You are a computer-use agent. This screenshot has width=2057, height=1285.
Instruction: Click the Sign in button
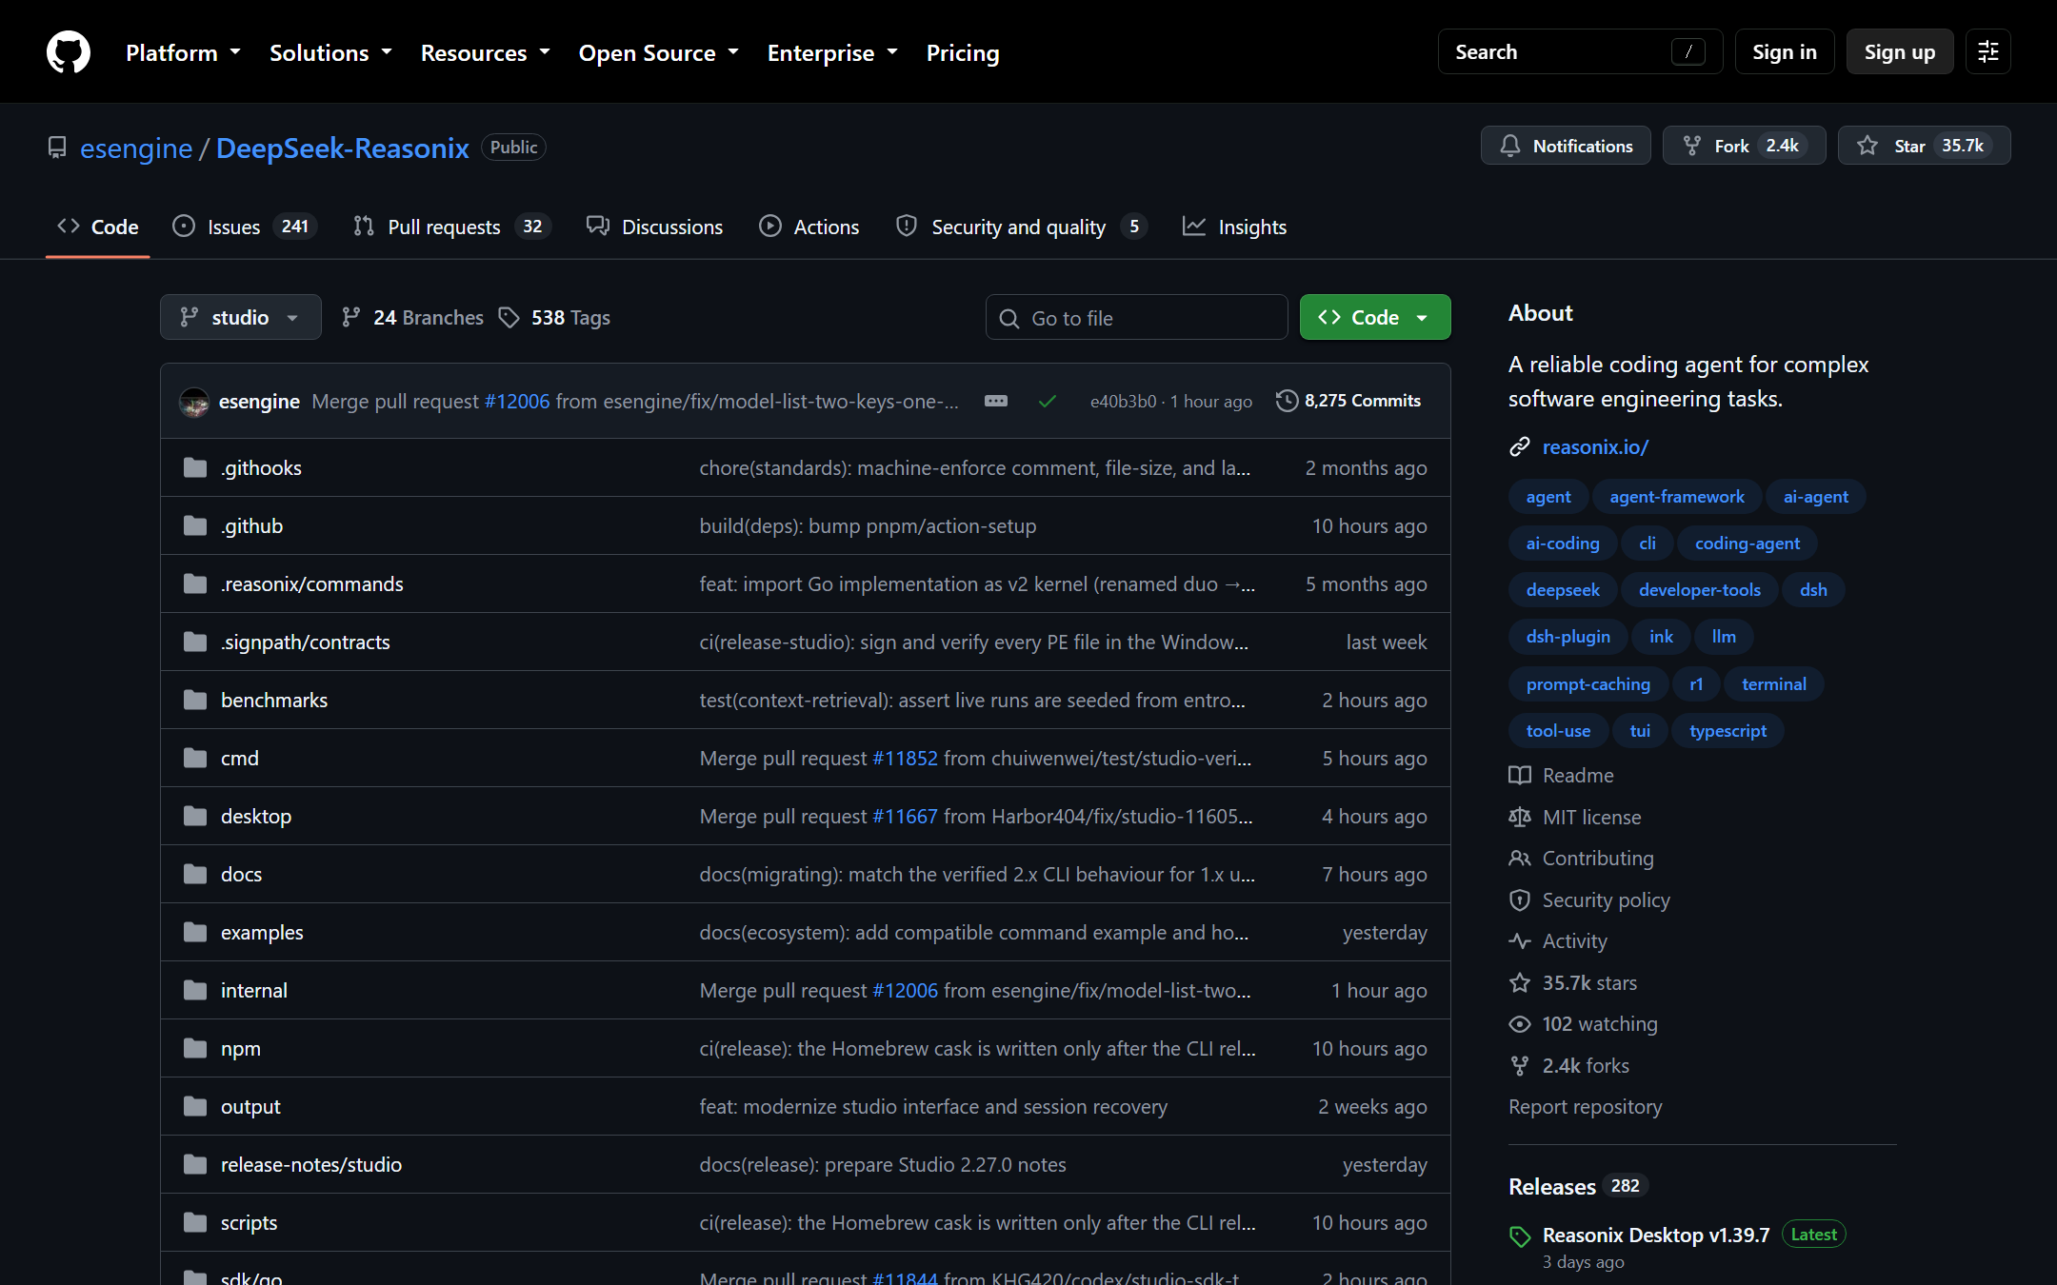[x=1785, y=51]
